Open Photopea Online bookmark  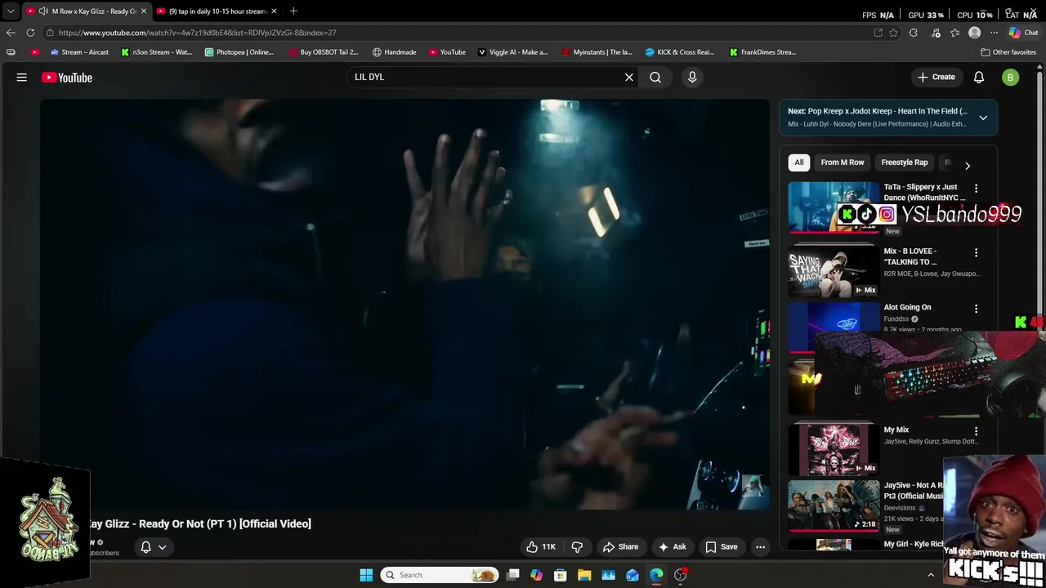239,52
